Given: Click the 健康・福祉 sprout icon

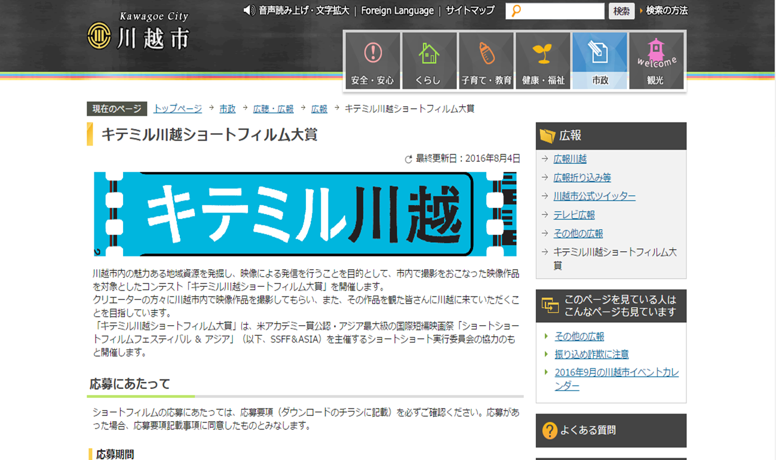Looking at the screenshot, I should tap(543, 54).
